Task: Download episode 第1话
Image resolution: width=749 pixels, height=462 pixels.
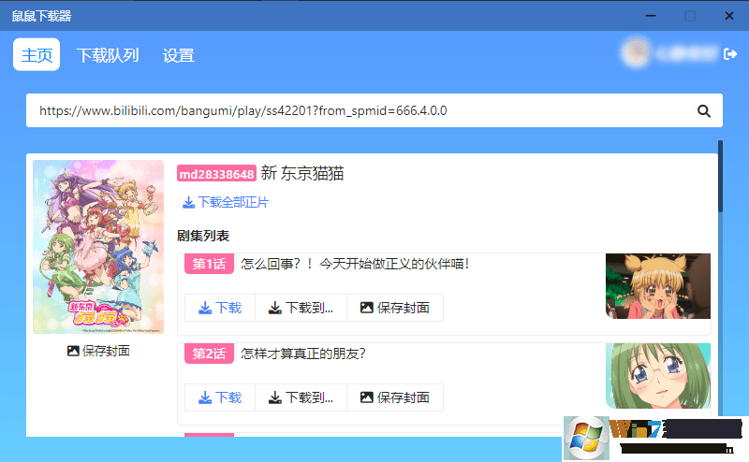Action: [220, 308]
